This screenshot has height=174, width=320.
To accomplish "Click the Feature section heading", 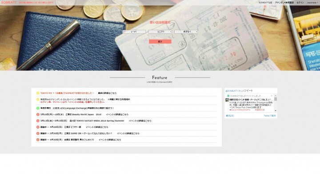I will tap(160, 77).
